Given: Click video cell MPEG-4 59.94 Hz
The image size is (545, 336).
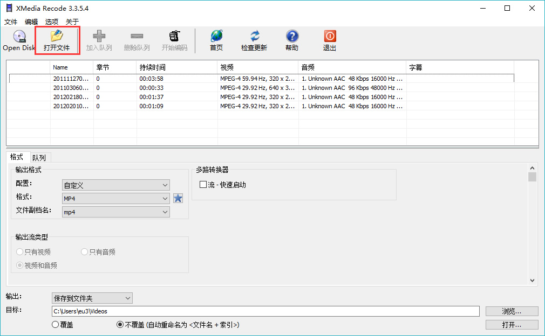Looking at the screenshot, I should click(257, 79).
